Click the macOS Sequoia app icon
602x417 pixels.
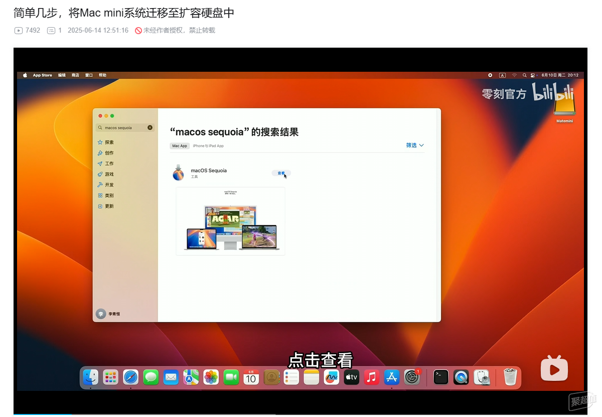coord(178,173)
